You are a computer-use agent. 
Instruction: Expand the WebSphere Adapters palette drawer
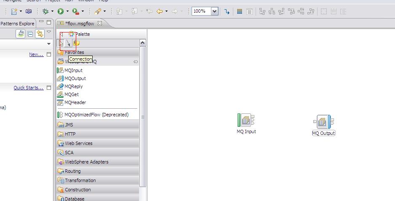pyautogui.click(x=98, y=162)
